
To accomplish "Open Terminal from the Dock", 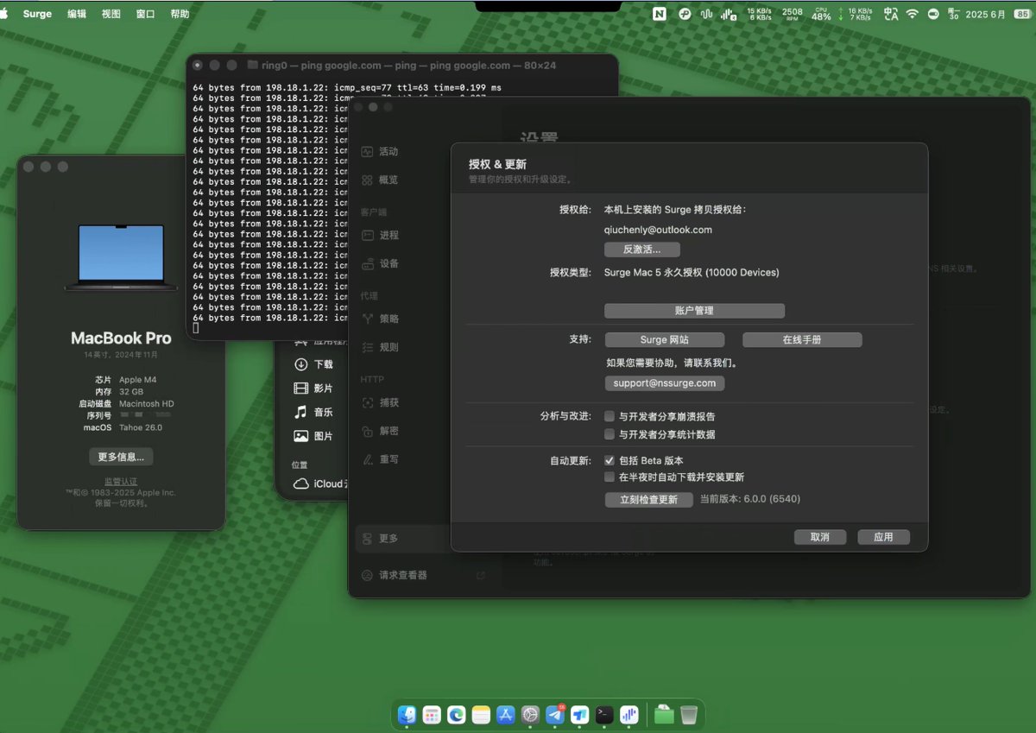I will coord(605,715).
